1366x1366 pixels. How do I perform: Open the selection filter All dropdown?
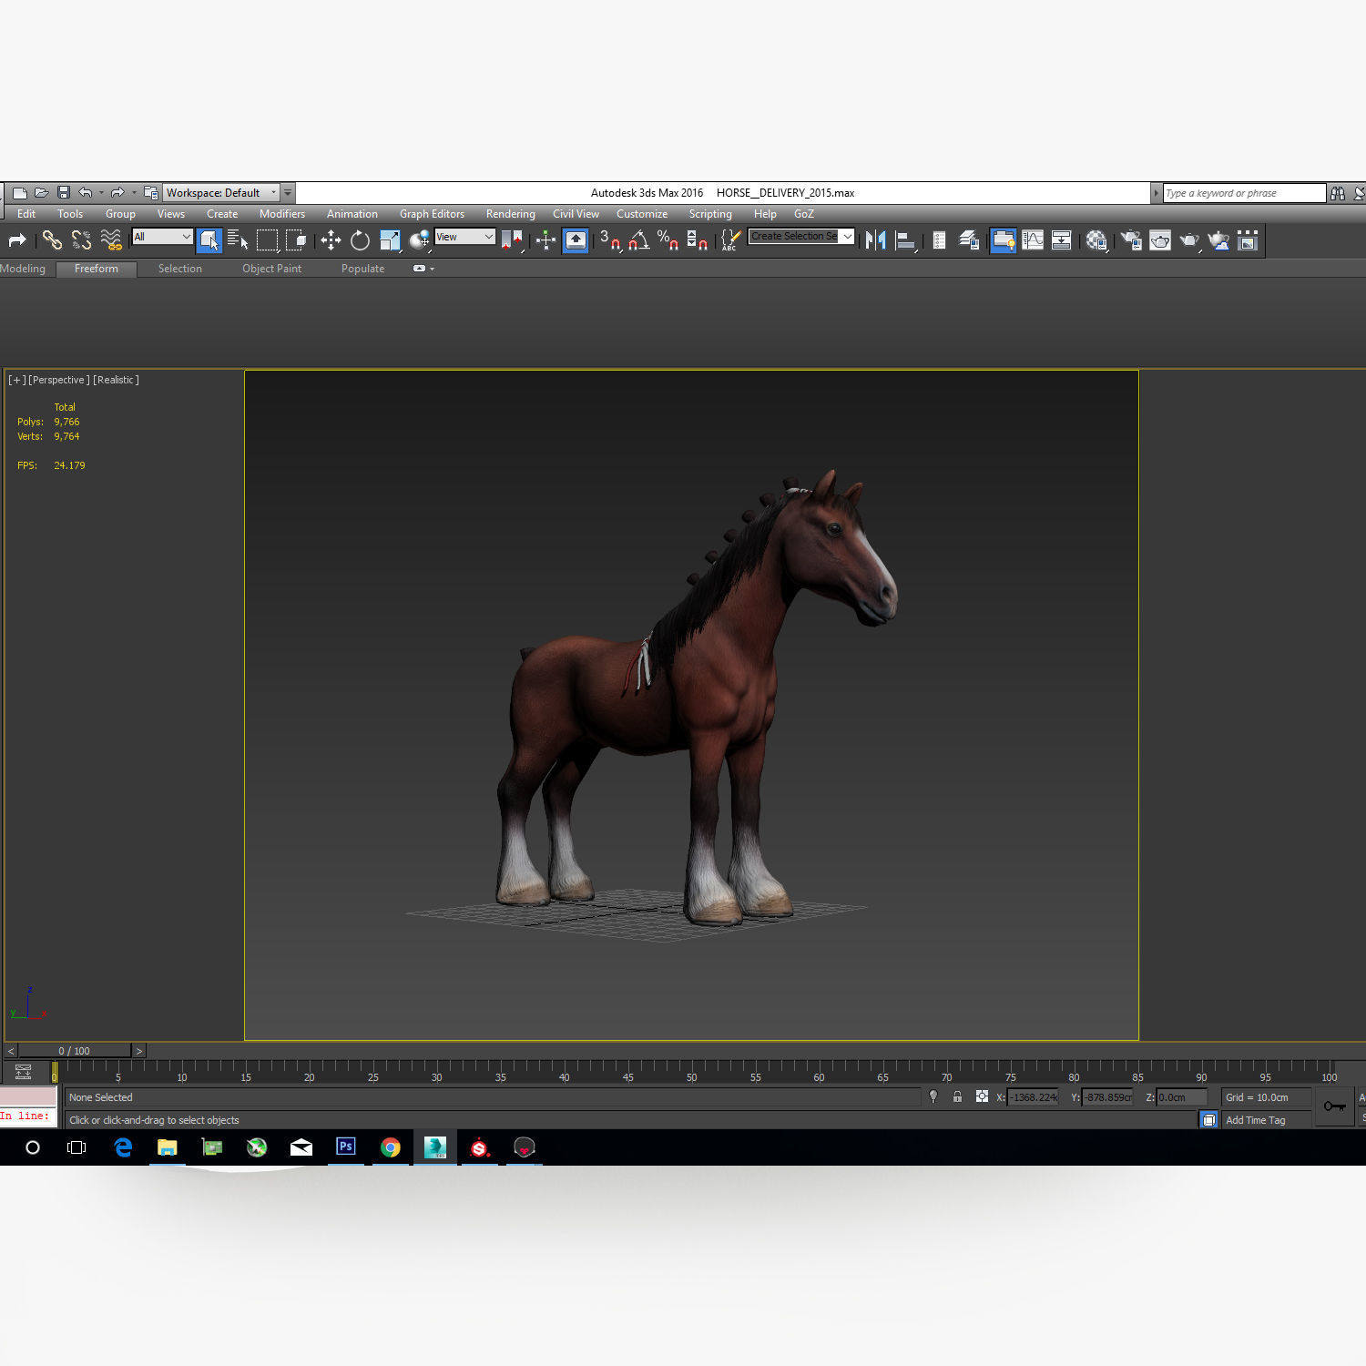[162, 237]
